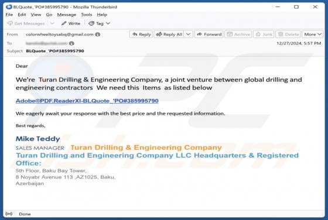328x220 pixels.
Task: Open the Help menu
Action: click(102, 15)
